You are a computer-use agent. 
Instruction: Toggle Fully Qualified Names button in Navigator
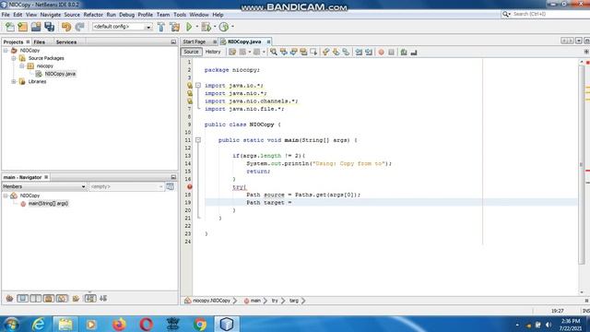coord(76,298)
